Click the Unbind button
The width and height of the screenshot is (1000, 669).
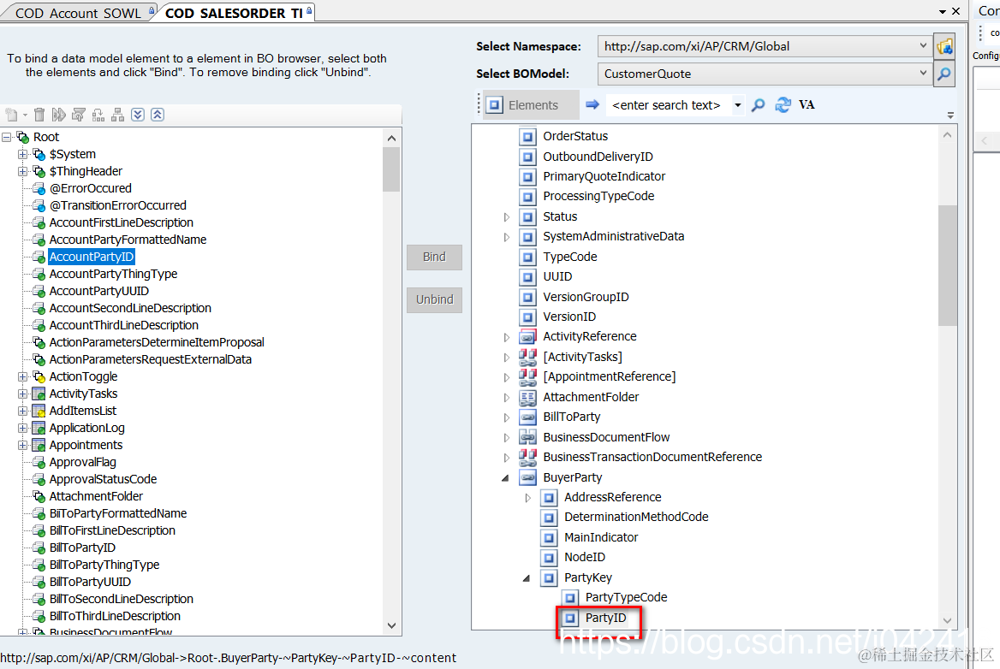click(x=434, y=299)
